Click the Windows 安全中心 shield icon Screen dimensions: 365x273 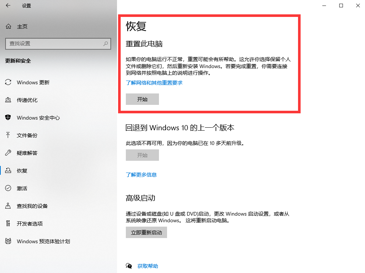8,118
